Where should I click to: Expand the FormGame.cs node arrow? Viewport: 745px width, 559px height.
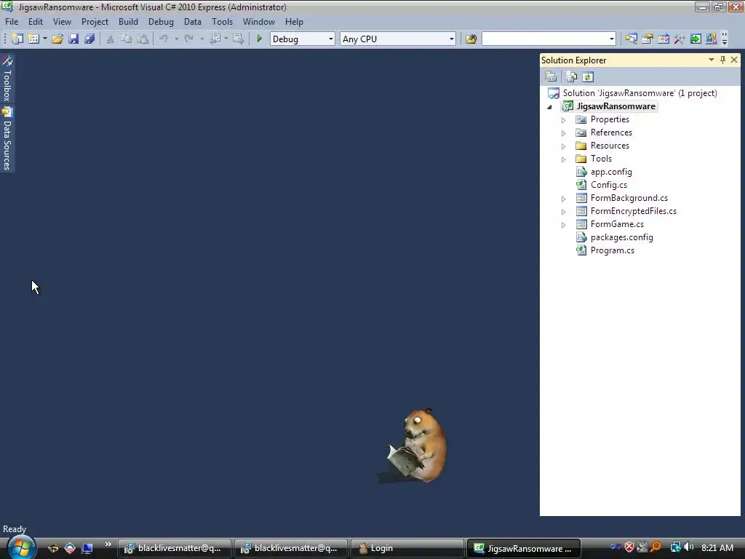tap(564, 225)
